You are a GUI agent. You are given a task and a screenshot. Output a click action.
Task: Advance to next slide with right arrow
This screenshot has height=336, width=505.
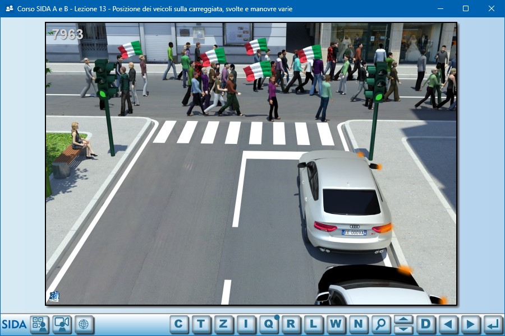[470, 324]
